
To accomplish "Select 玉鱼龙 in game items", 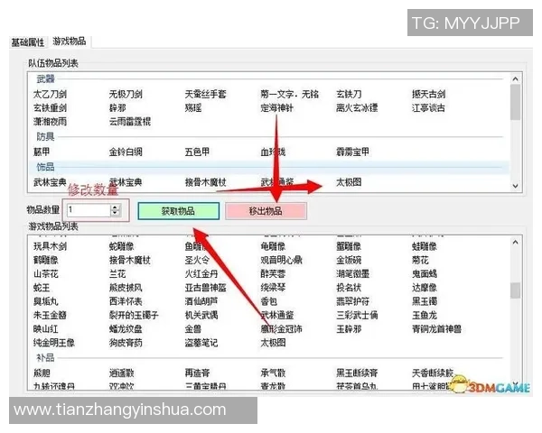I will pyautogui.click(x=425, y=315).
